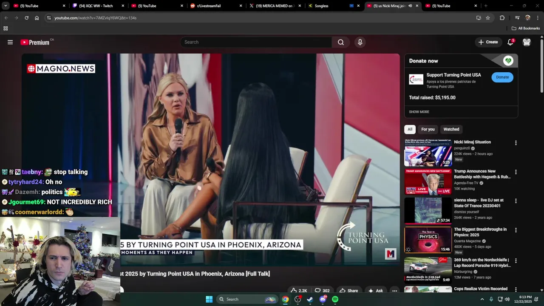Open options for Nordschleife lap record video

516,261
